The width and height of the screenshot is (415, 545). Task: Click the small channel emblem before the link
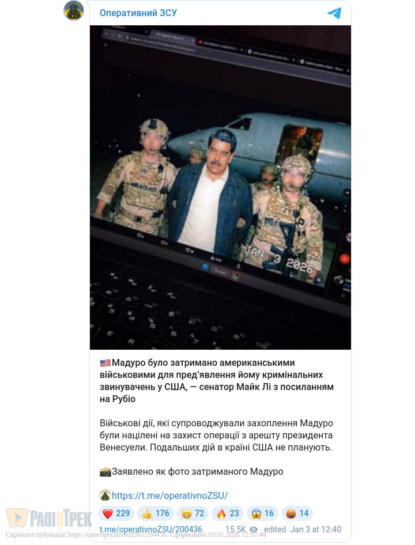105,495
